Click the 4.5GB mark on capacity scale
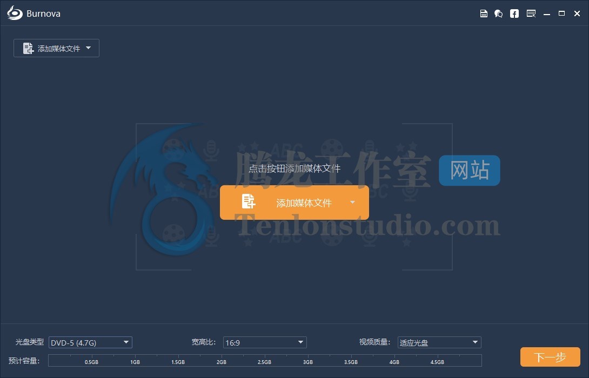This screenshot has width=589, height=378. 437,362
